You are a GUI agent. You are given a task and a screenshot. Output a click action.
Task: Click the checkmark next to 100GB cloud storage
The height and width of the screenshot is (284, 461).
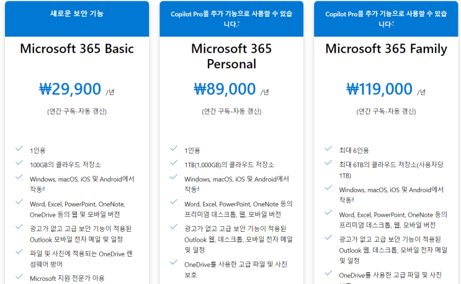[x=19, y=164]
